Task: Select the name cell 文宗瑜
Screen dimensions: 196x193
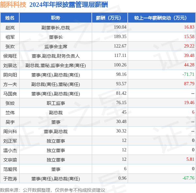Action: pyautogui.click(x=10, y=160)
